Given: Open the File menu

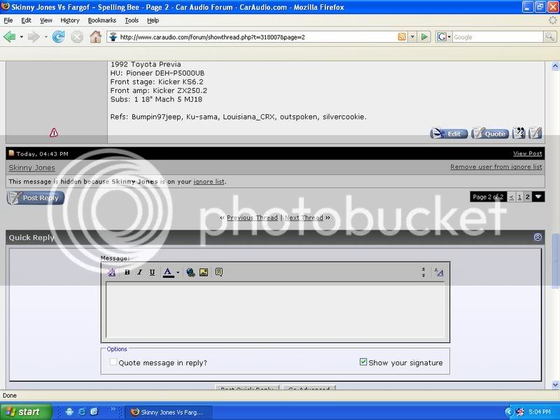Looking at the screenshot, I should 8,20.
